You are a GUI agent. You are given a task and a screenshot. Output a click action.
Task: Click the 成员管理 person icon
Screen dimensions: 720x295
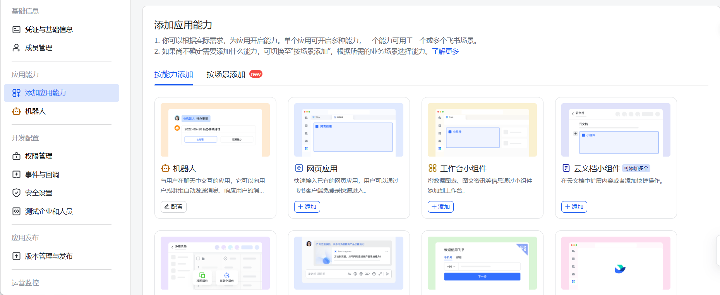16,48
